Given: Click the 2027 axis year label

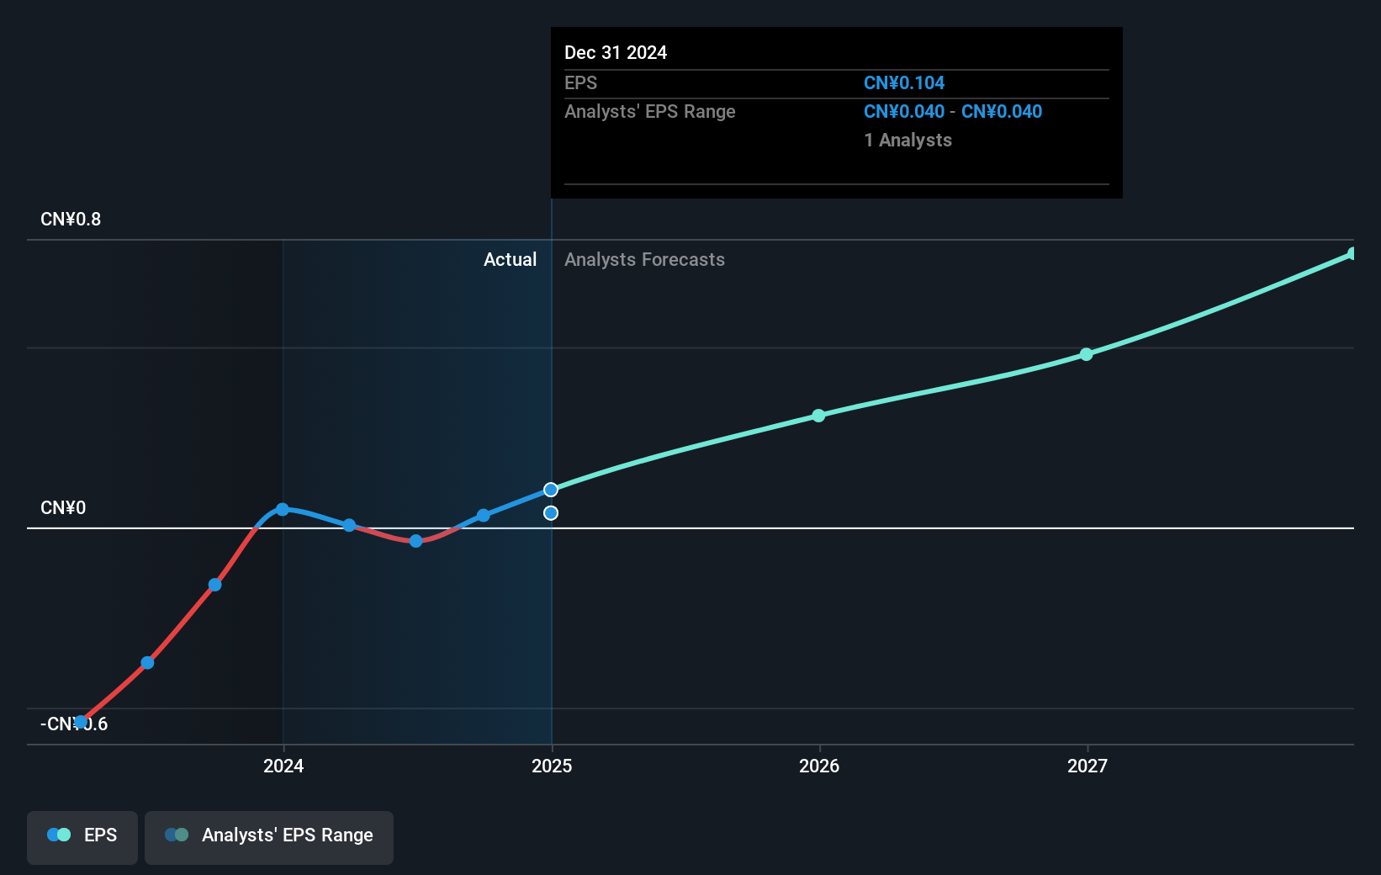Looking at the screenshot, I should click(1087, 766).
